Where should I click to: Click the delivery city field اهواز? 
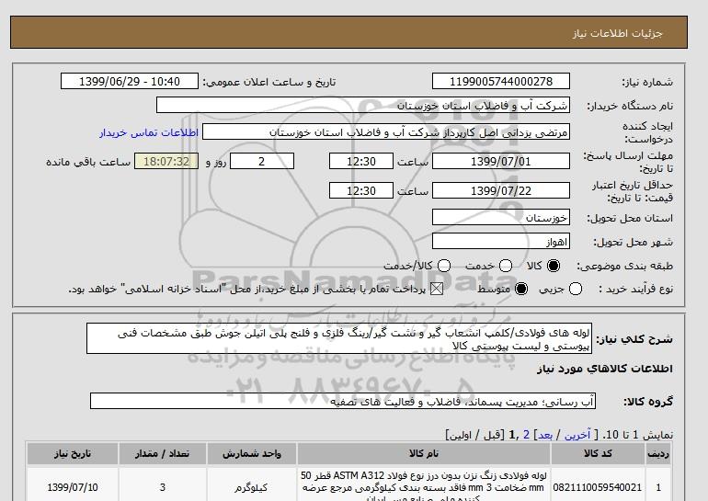[501, 241]
